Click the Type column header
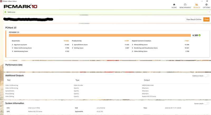Image resolution: width=211 pixels, height=115 pixels. 77,80
